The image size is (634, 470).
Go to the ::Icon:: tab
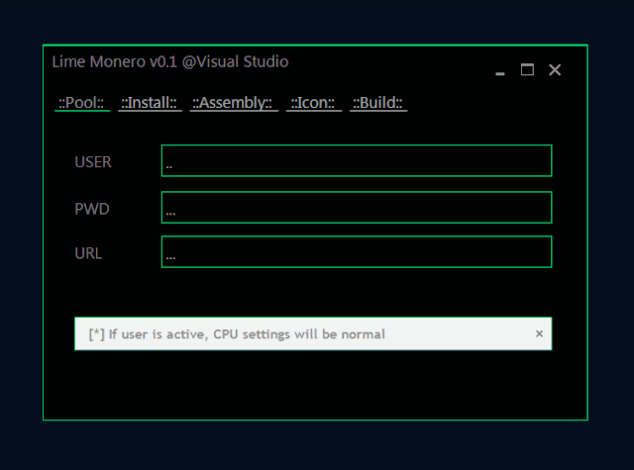pos(314,103)
